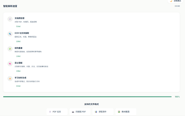185x116 pixels.
Task: Click description 提取正文、标题、表格和图注
Action: point(25,37)
